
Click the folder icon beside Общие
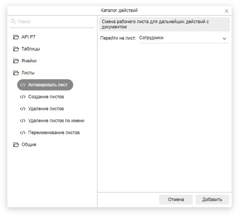click(16, 145)
